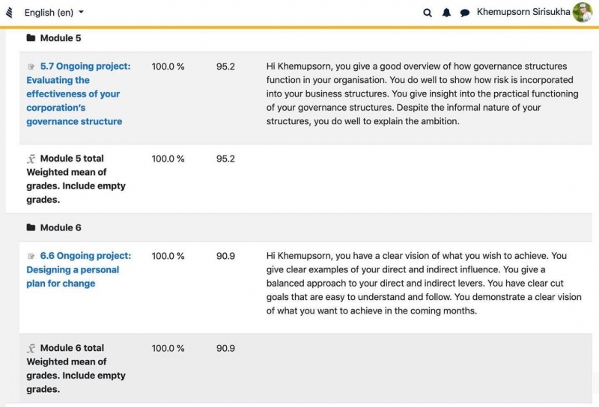Image resolution: width=599 pixels, height=407 pixels.
Task: Click the Module 6 total mean icon
Action: coord(31,348)
